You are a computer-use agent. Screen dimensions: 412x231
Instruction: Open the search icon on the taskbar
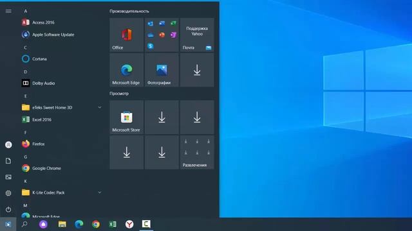coord(24,224)
